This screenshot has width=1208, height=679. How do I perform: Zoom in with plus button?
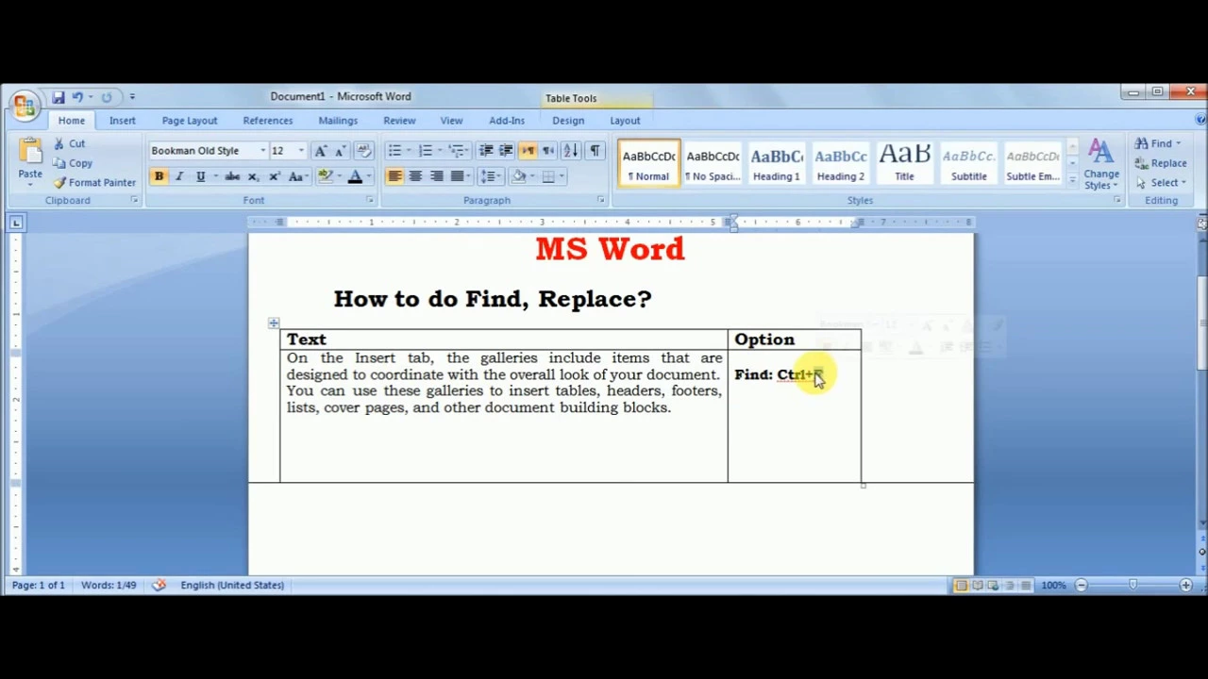[1185, 586]
